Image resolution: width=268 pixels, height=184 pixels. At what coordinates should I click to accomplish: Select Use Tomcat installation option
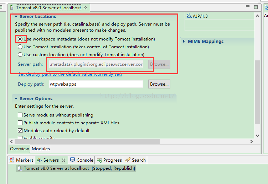point(20,47)
